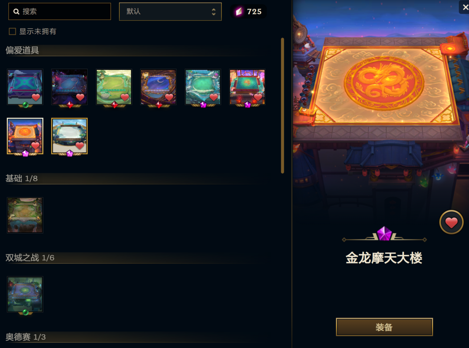This screenshot has height=348, width=469.
Task: Click the 725 currency crystal icon
Action: [239, 12]
